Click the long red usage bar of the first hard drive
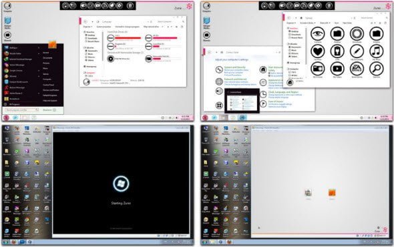 [x=128, y=38]
